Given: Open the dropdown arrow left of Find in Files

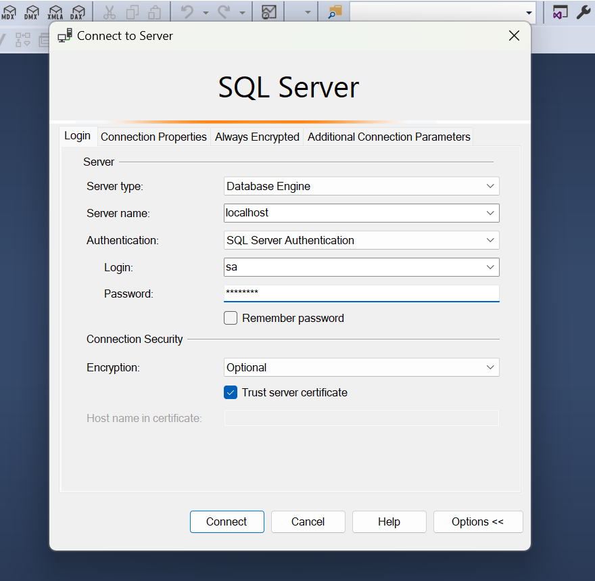Looking at the screenshot, I should click(x=308, y=13).
